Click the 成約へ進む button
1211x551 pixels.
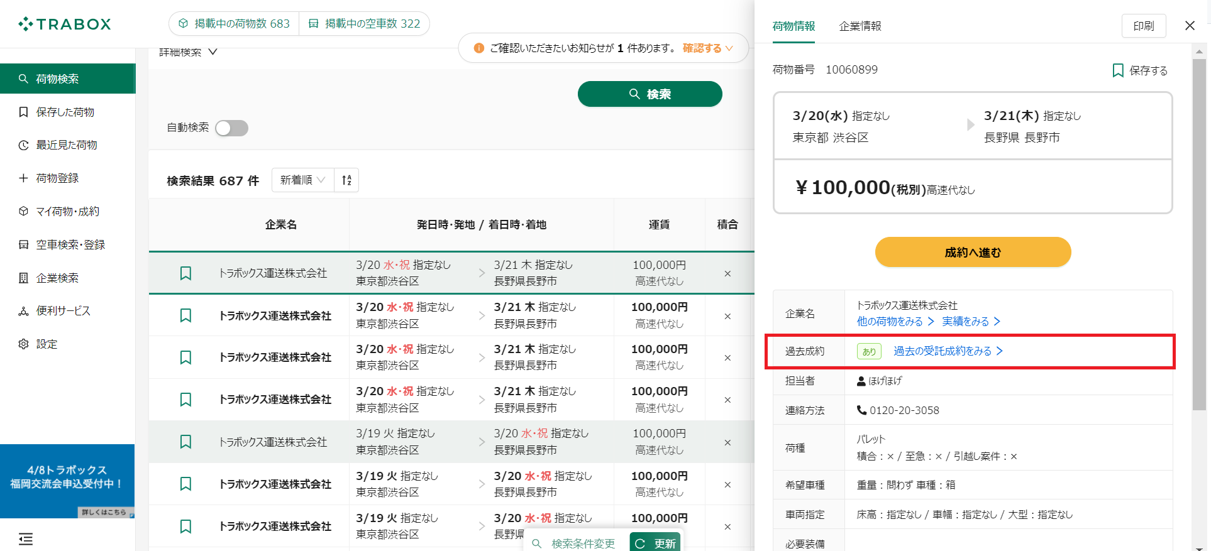pyautogui.click(x=973, y=253)
